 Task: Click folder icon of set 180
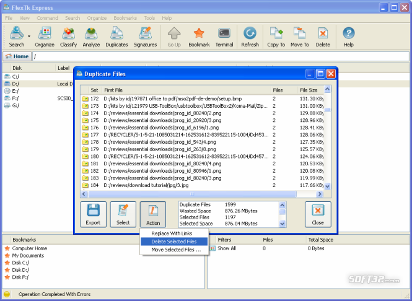(85, 156)
